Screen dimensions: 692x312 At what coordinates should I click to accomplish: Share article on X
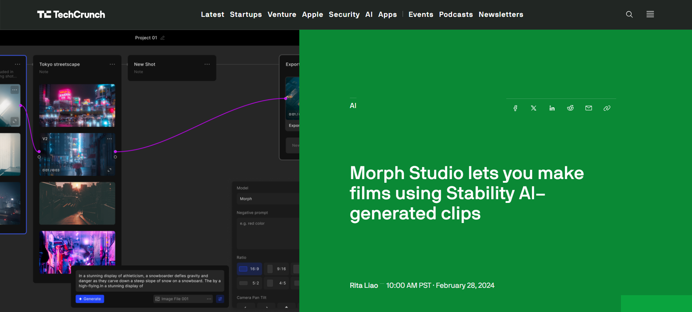534,108
